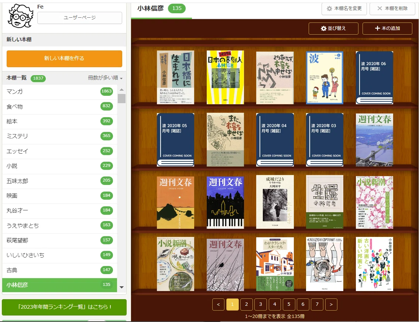This screenshot has width=419, height=322.
Task: Select pagination page 1
Action: coord(233,304)
